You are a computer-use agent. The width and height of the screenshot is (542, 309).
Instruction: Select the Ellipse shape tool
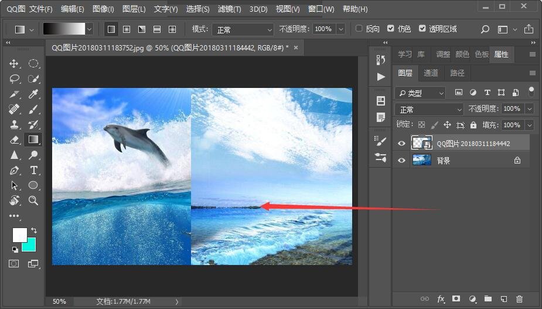pyautogui.click(x=33, y=185)
